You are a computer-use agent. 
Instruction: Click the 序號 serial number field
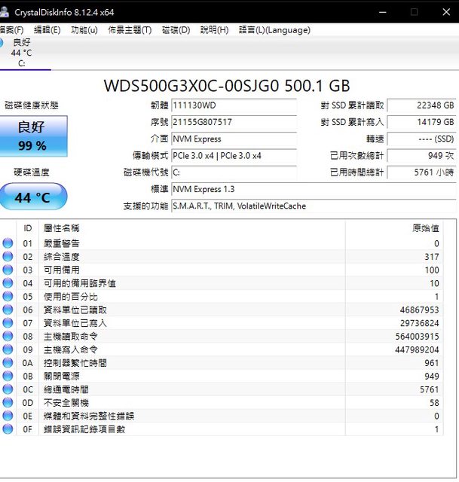click(234, 122)
